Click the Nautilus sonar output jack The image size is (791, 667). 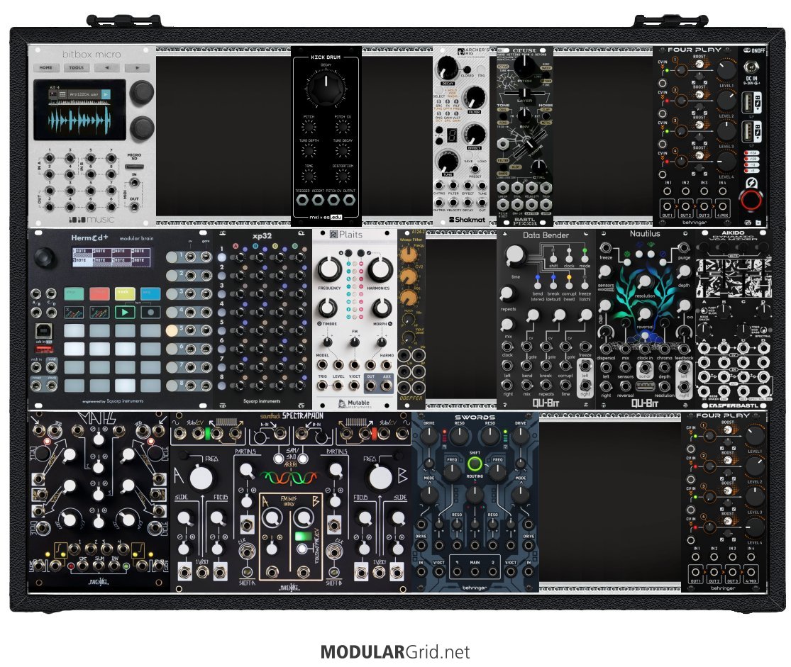pyautogui.click(x=645, y=366)
